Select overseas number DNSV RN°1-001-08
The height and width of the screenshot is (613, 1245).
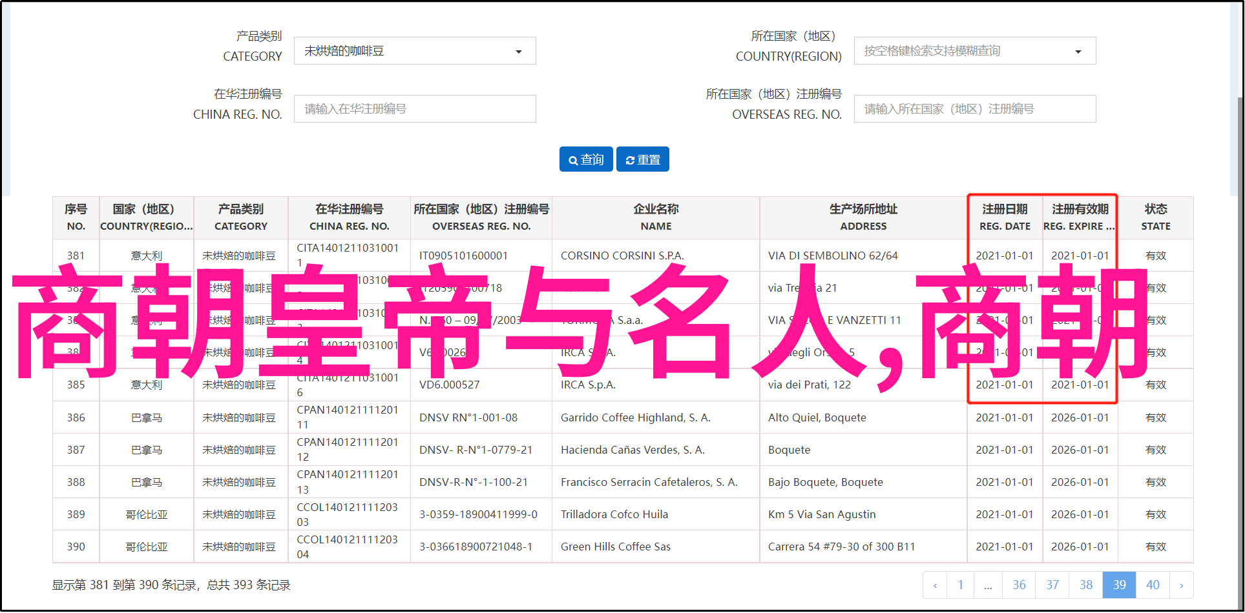coord(468,417)
